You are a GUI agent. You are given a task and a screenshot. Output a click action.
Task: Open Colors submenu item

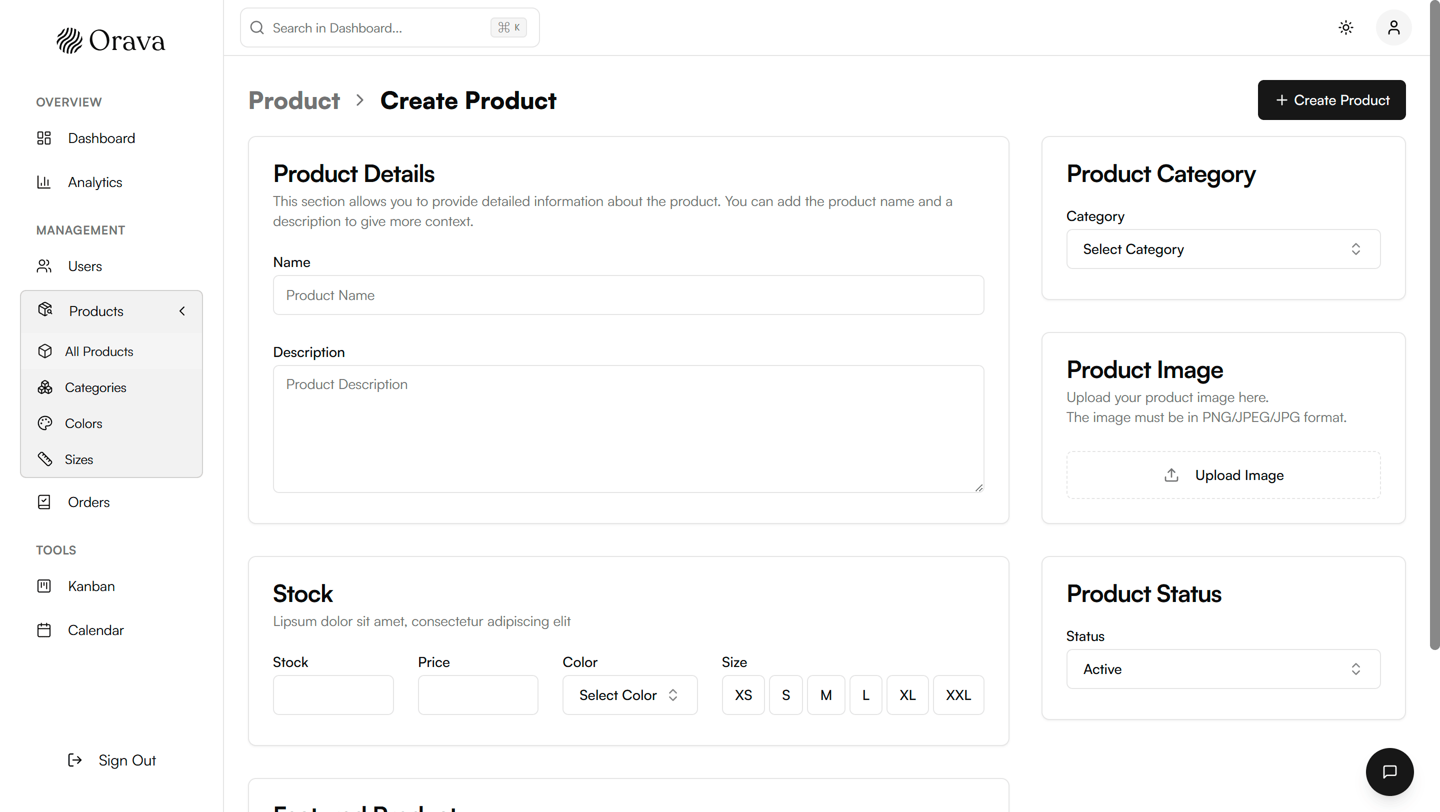[x=111, y=423]
